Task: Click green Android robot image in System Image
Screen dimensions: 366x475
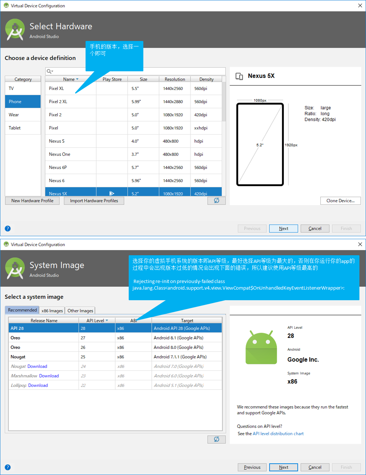Action: pyautogui.click(x=261, y=347)
